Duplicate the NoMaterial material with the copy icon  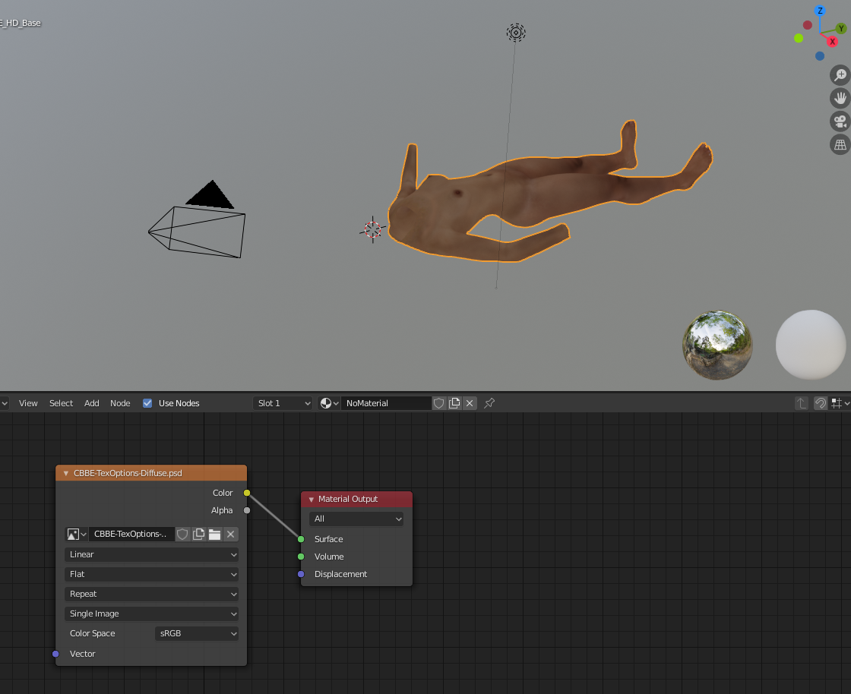454,403
